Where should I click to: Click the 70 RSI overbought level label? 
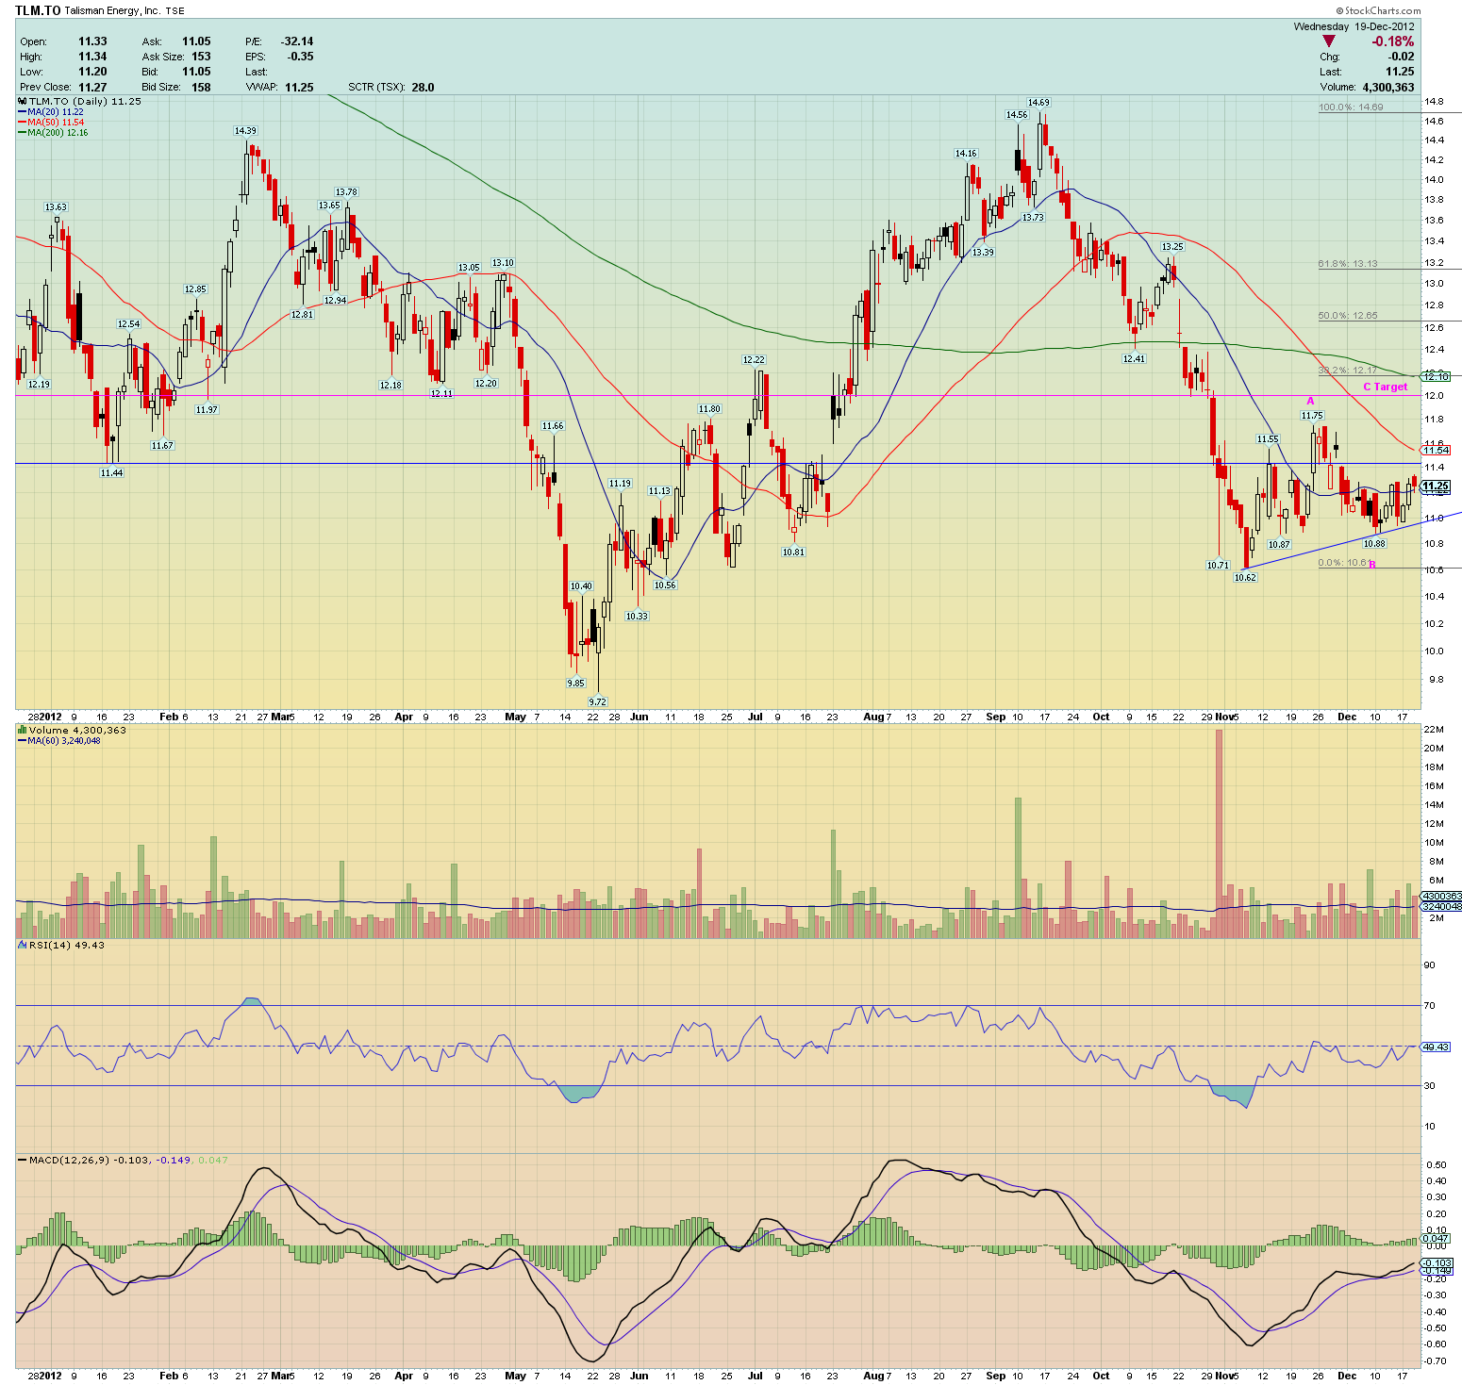tap(1429, 1006)
